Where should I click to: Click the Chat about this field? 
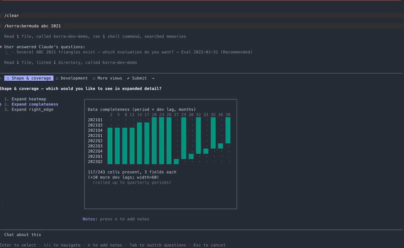pyautogui.click(x=23, y=235)
